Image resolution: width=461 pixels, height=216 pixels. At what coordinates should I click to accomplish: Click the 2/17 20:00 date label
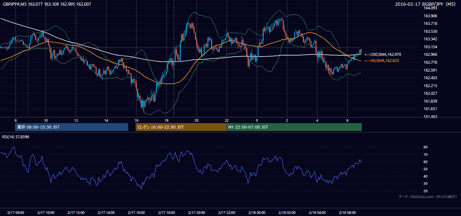[196, 213]
